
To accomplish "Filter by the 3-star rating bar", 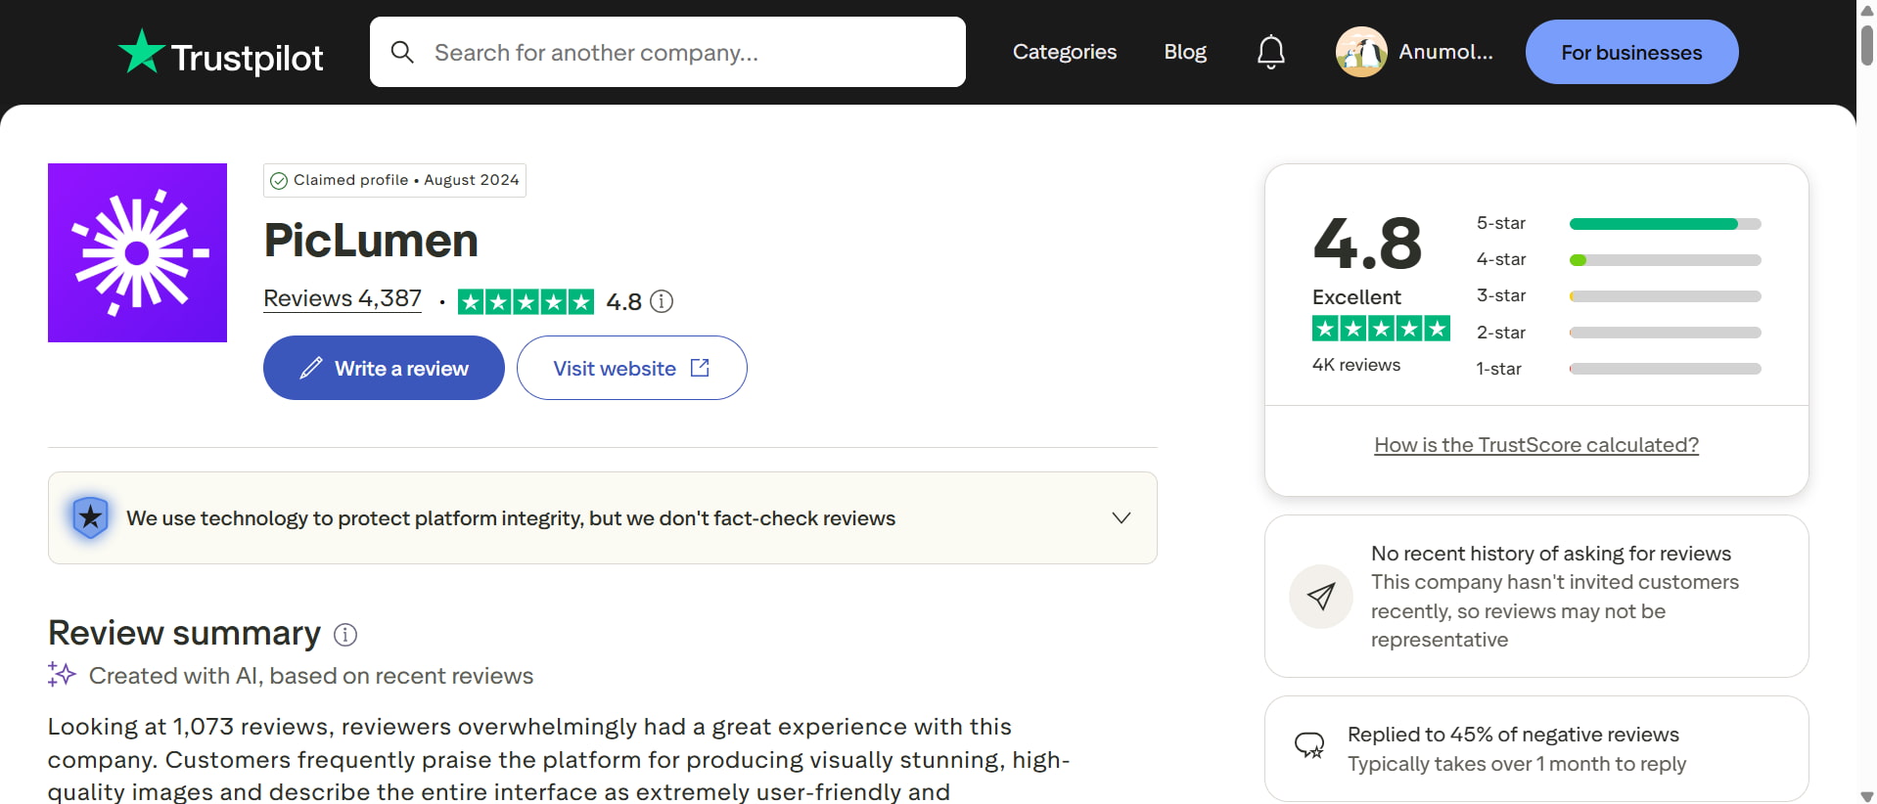I will 1665,296.
